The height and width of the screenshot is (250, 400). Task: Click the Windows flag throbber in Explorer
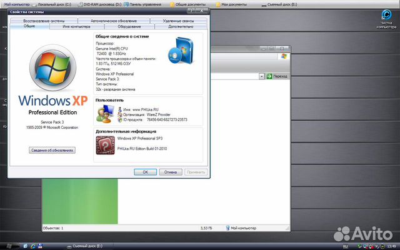pos(284,56)
